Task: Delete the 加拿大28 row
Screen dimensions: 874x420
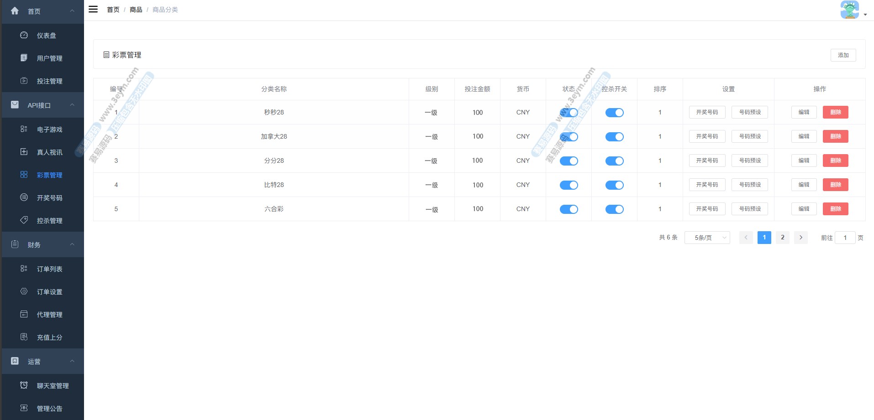Action: click(835, 136)
